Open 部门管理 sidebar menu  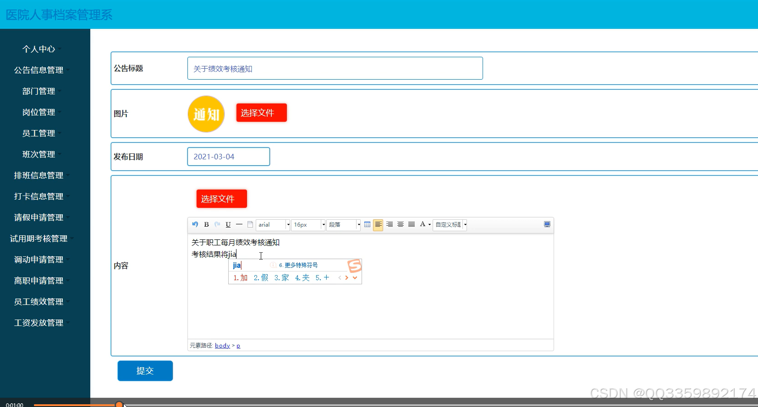(x=39, y=91)
